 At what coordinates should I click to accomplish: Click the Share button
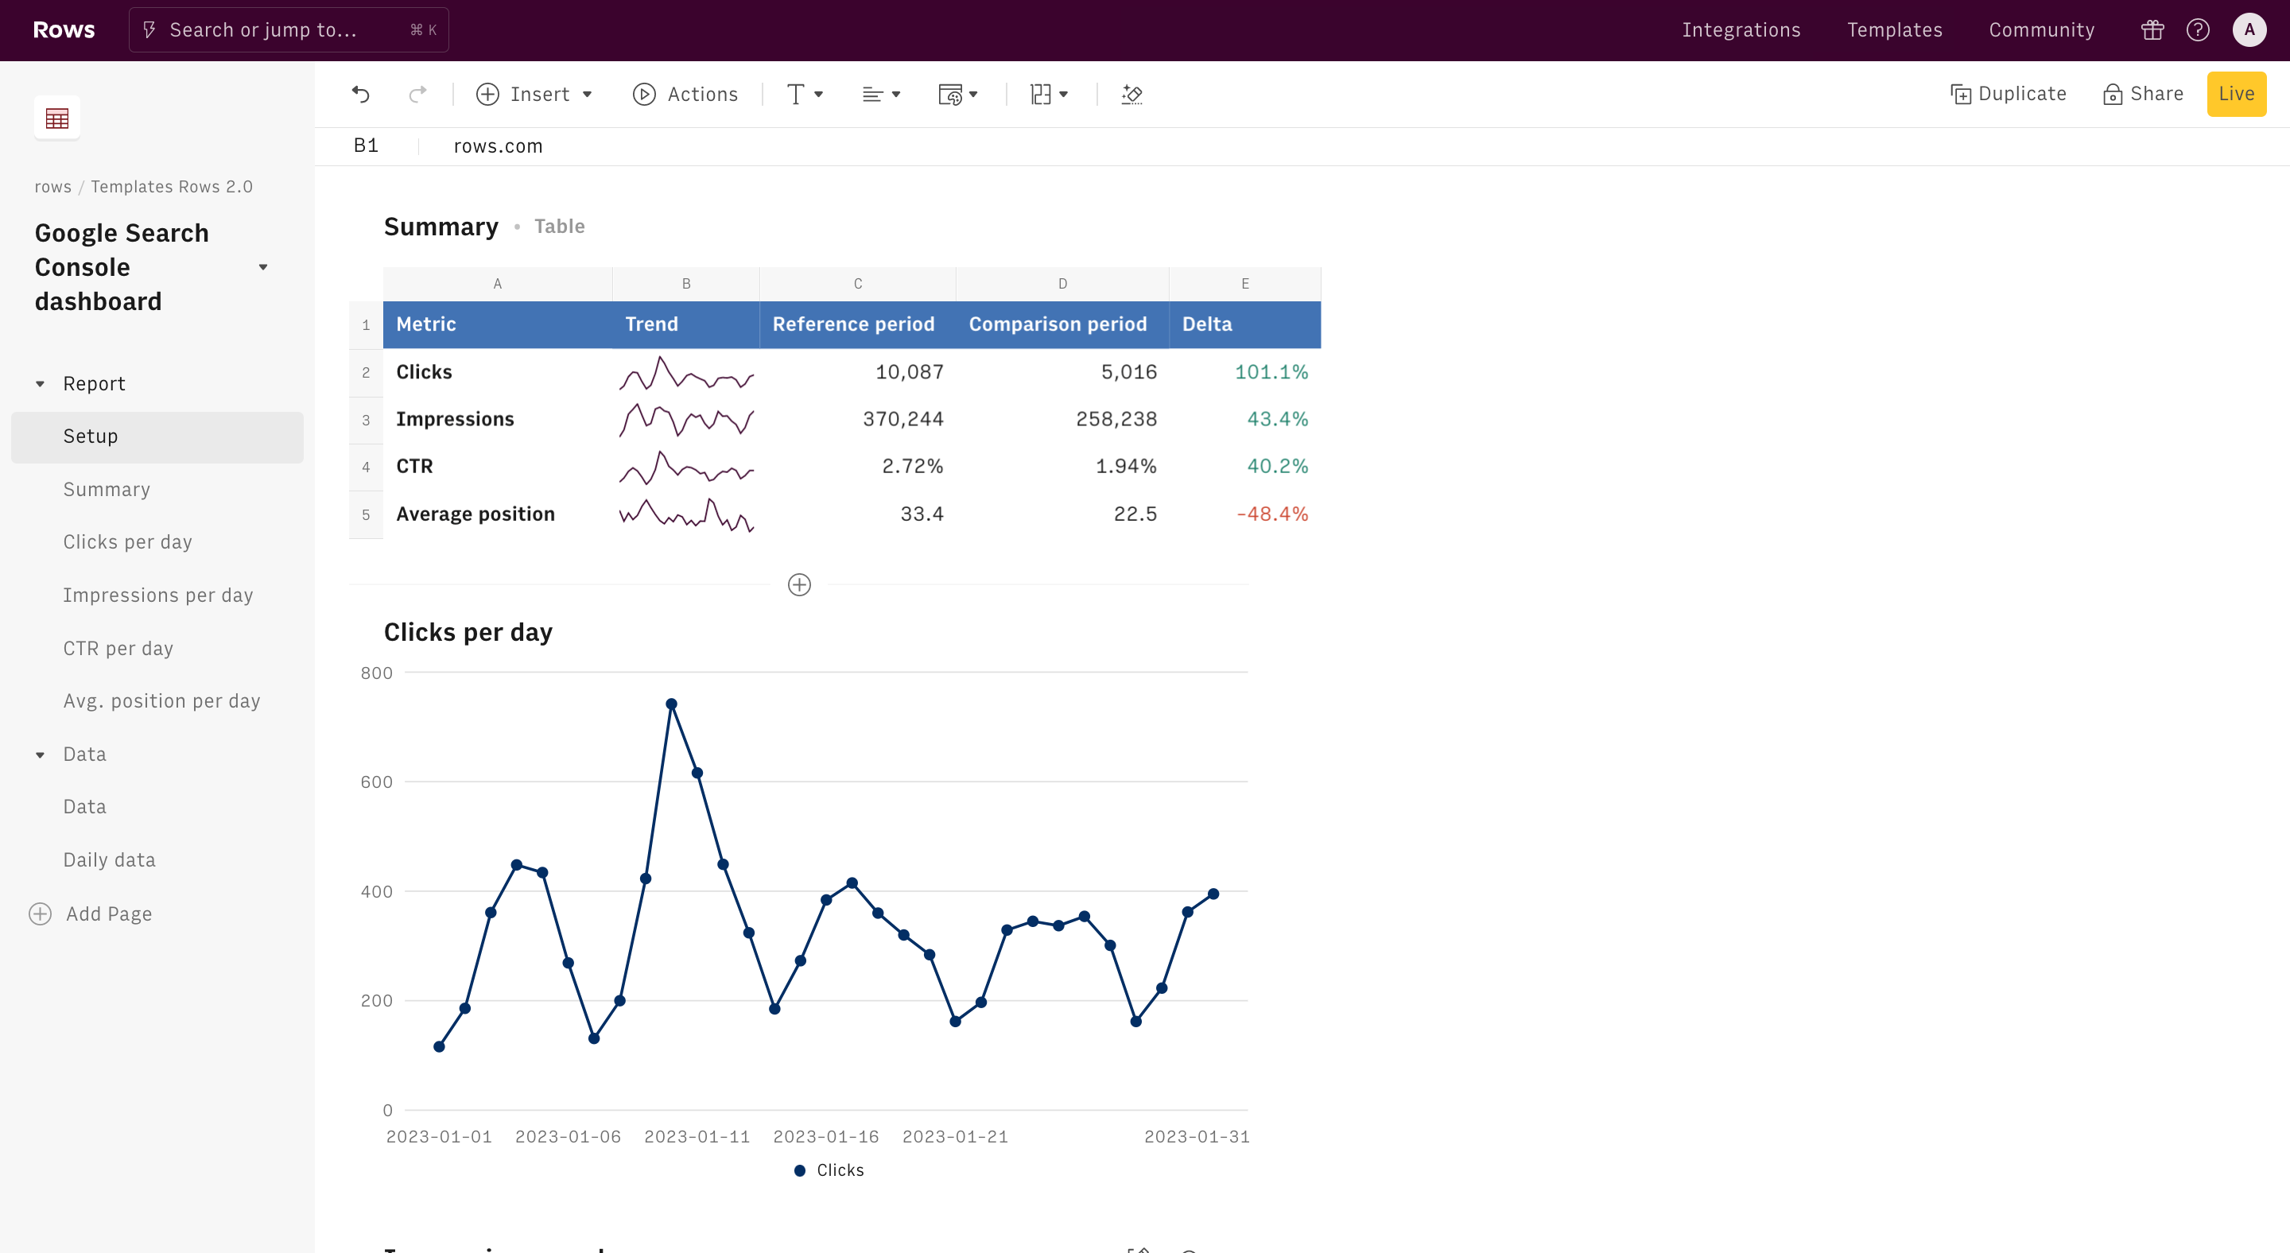coord(2144,94)
